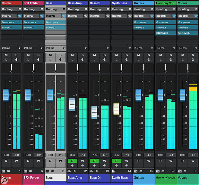The height and width of the screenshot is (185, 199).
Task: Select Synth Bass channel header at top
Action: tap(121, 3)
